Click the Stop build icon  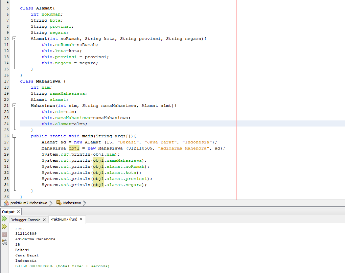click(4, 235)
